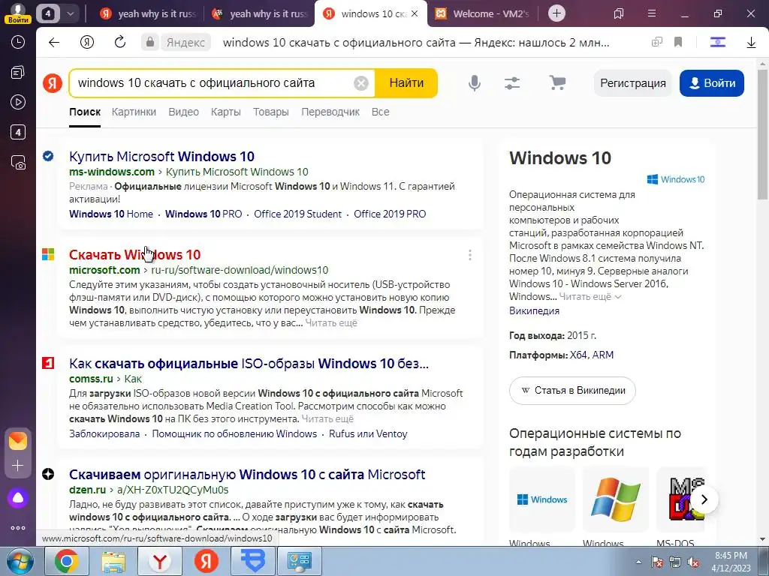Click the Регистрация button
Viewport: 769px width, 576px height.
[632, 83]
